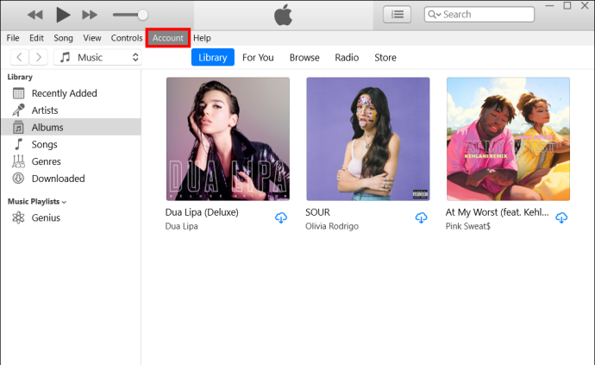
Task: Open the At My Worst album cover
Action: point(508,139)
